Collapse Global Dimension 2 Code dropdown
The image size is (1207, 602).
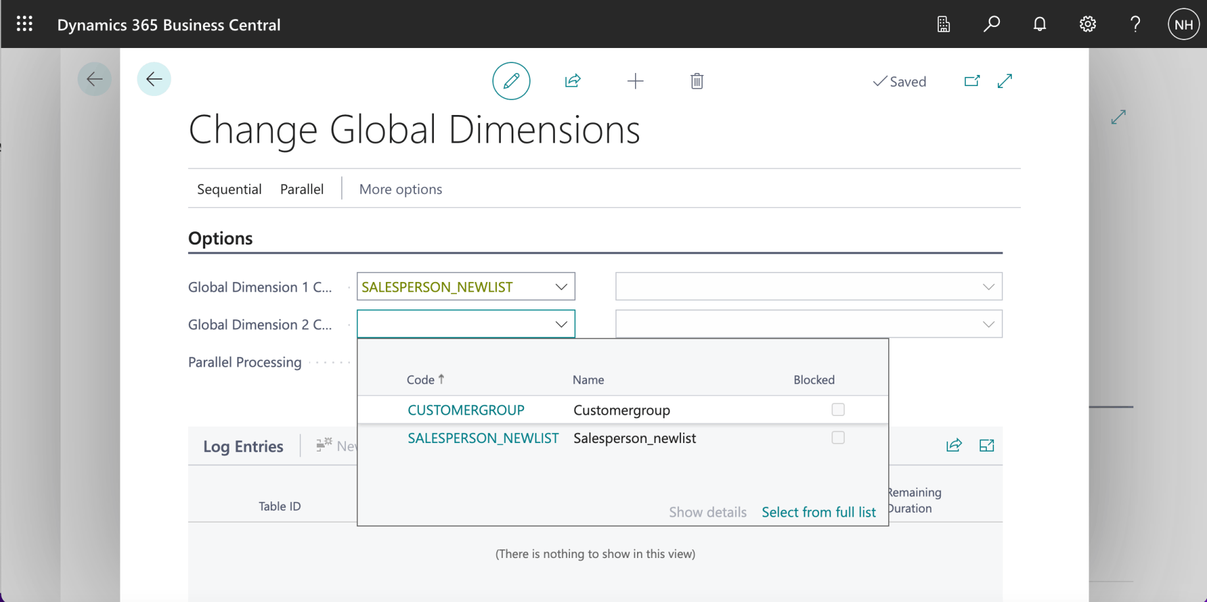pos(561,324)
